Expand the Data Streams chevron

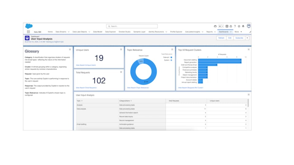click(x=69, y=32)
